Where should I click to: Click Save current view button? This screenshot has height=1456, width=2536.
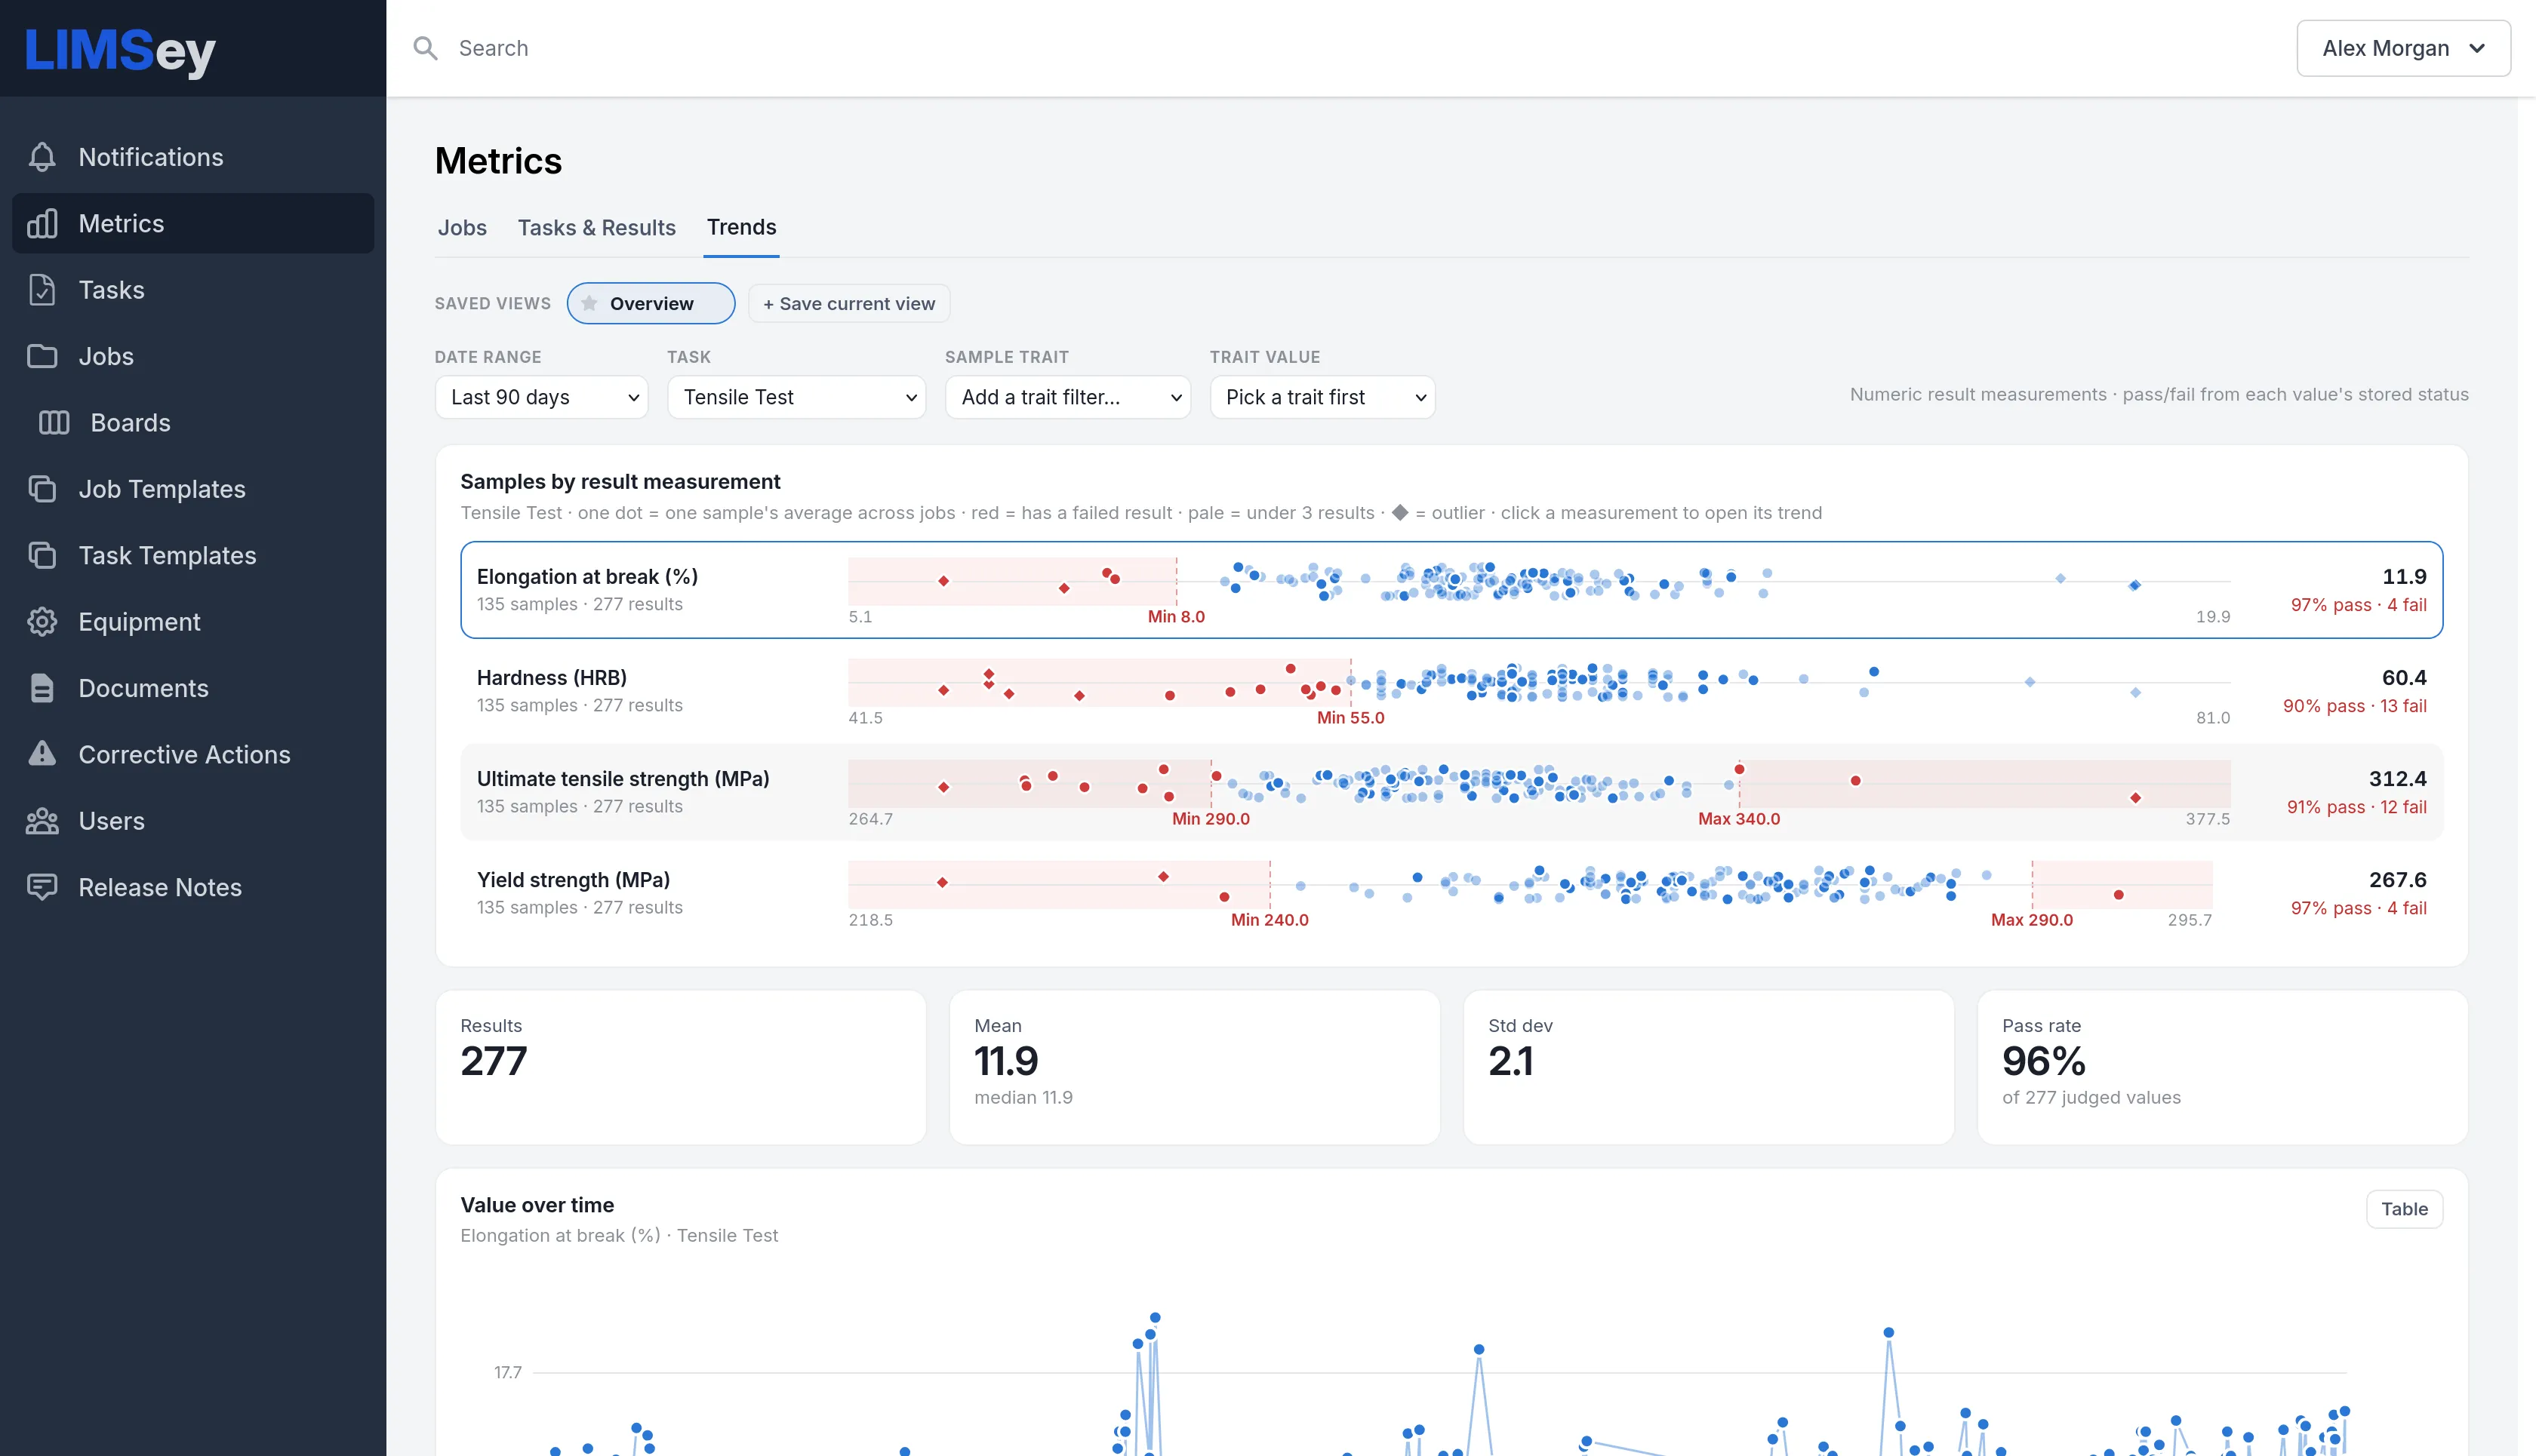(848, 303)
